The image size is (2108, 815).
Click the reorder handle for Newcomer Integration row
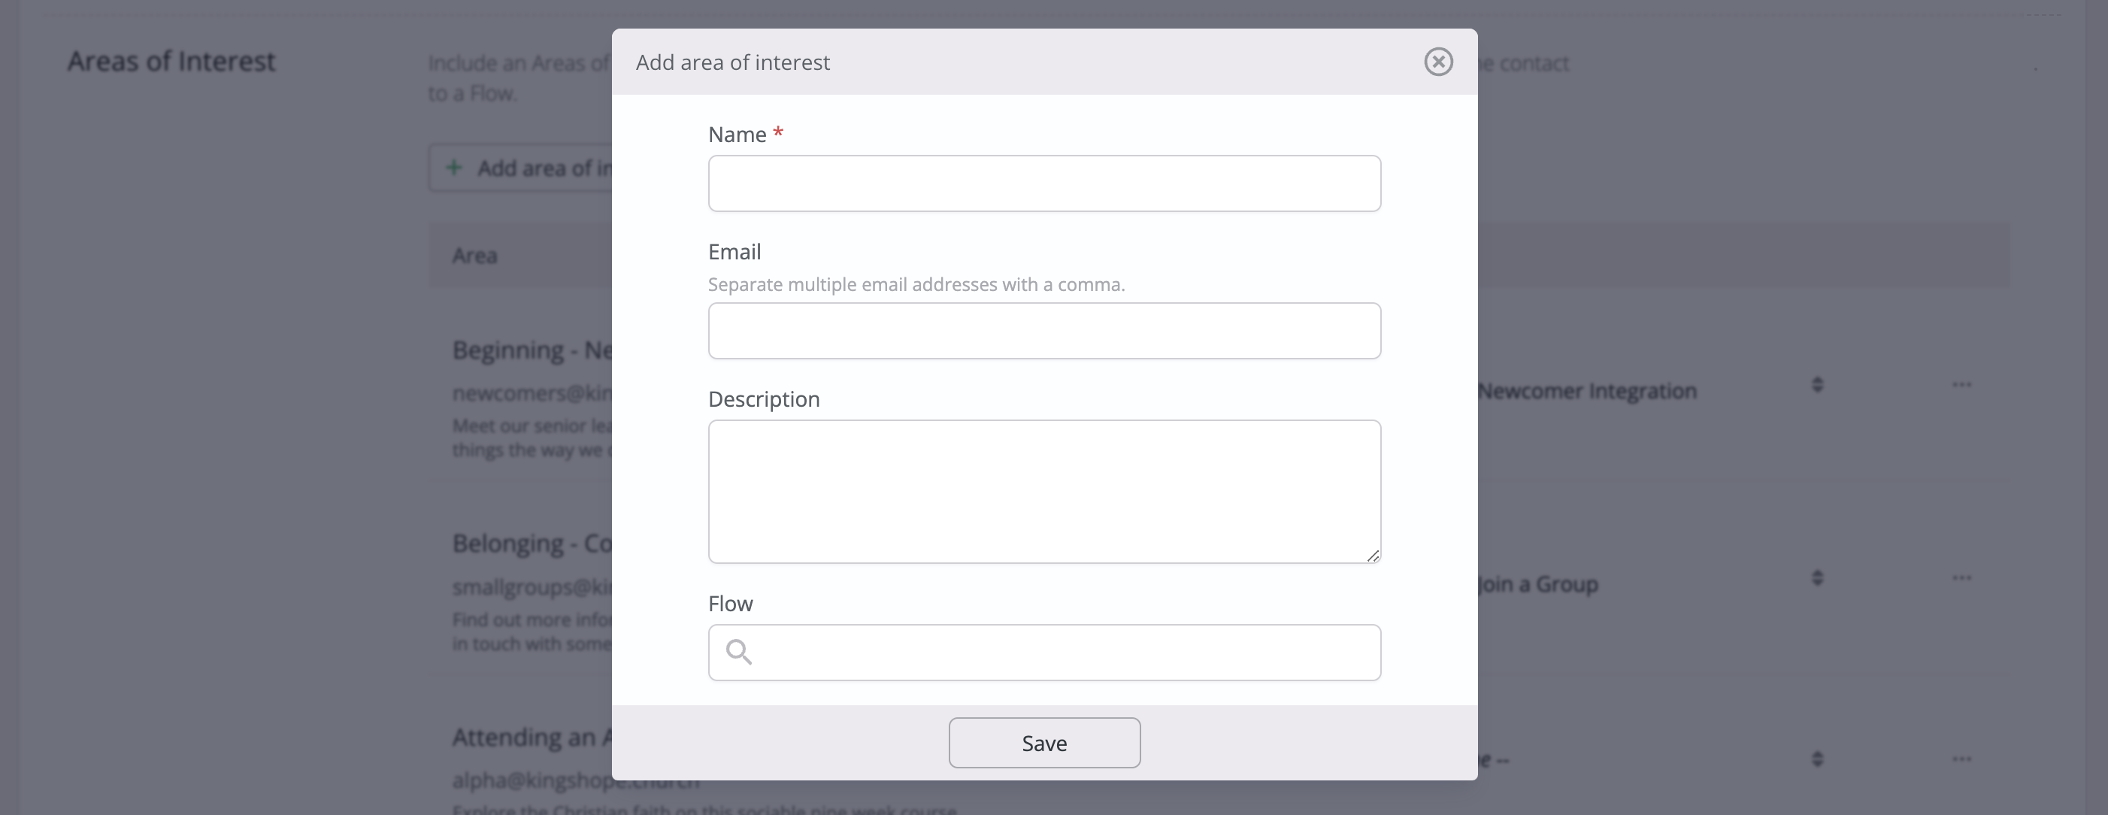[1816, 385]
